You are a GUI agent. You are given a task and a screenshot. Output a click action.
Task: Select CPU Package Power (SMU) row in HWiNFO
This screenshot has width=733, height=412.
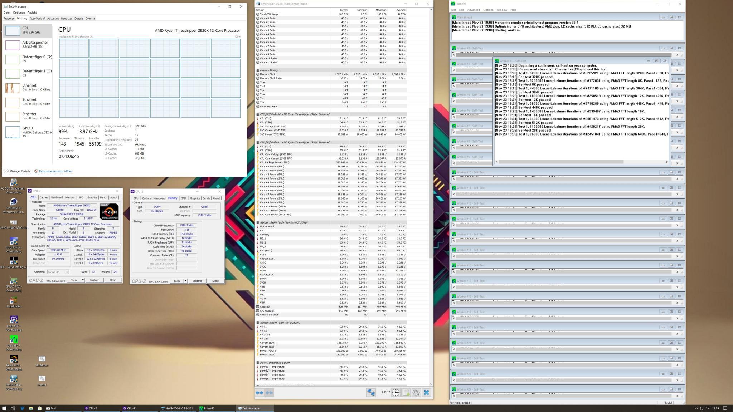pyautogui.click(x=331, y=162)
